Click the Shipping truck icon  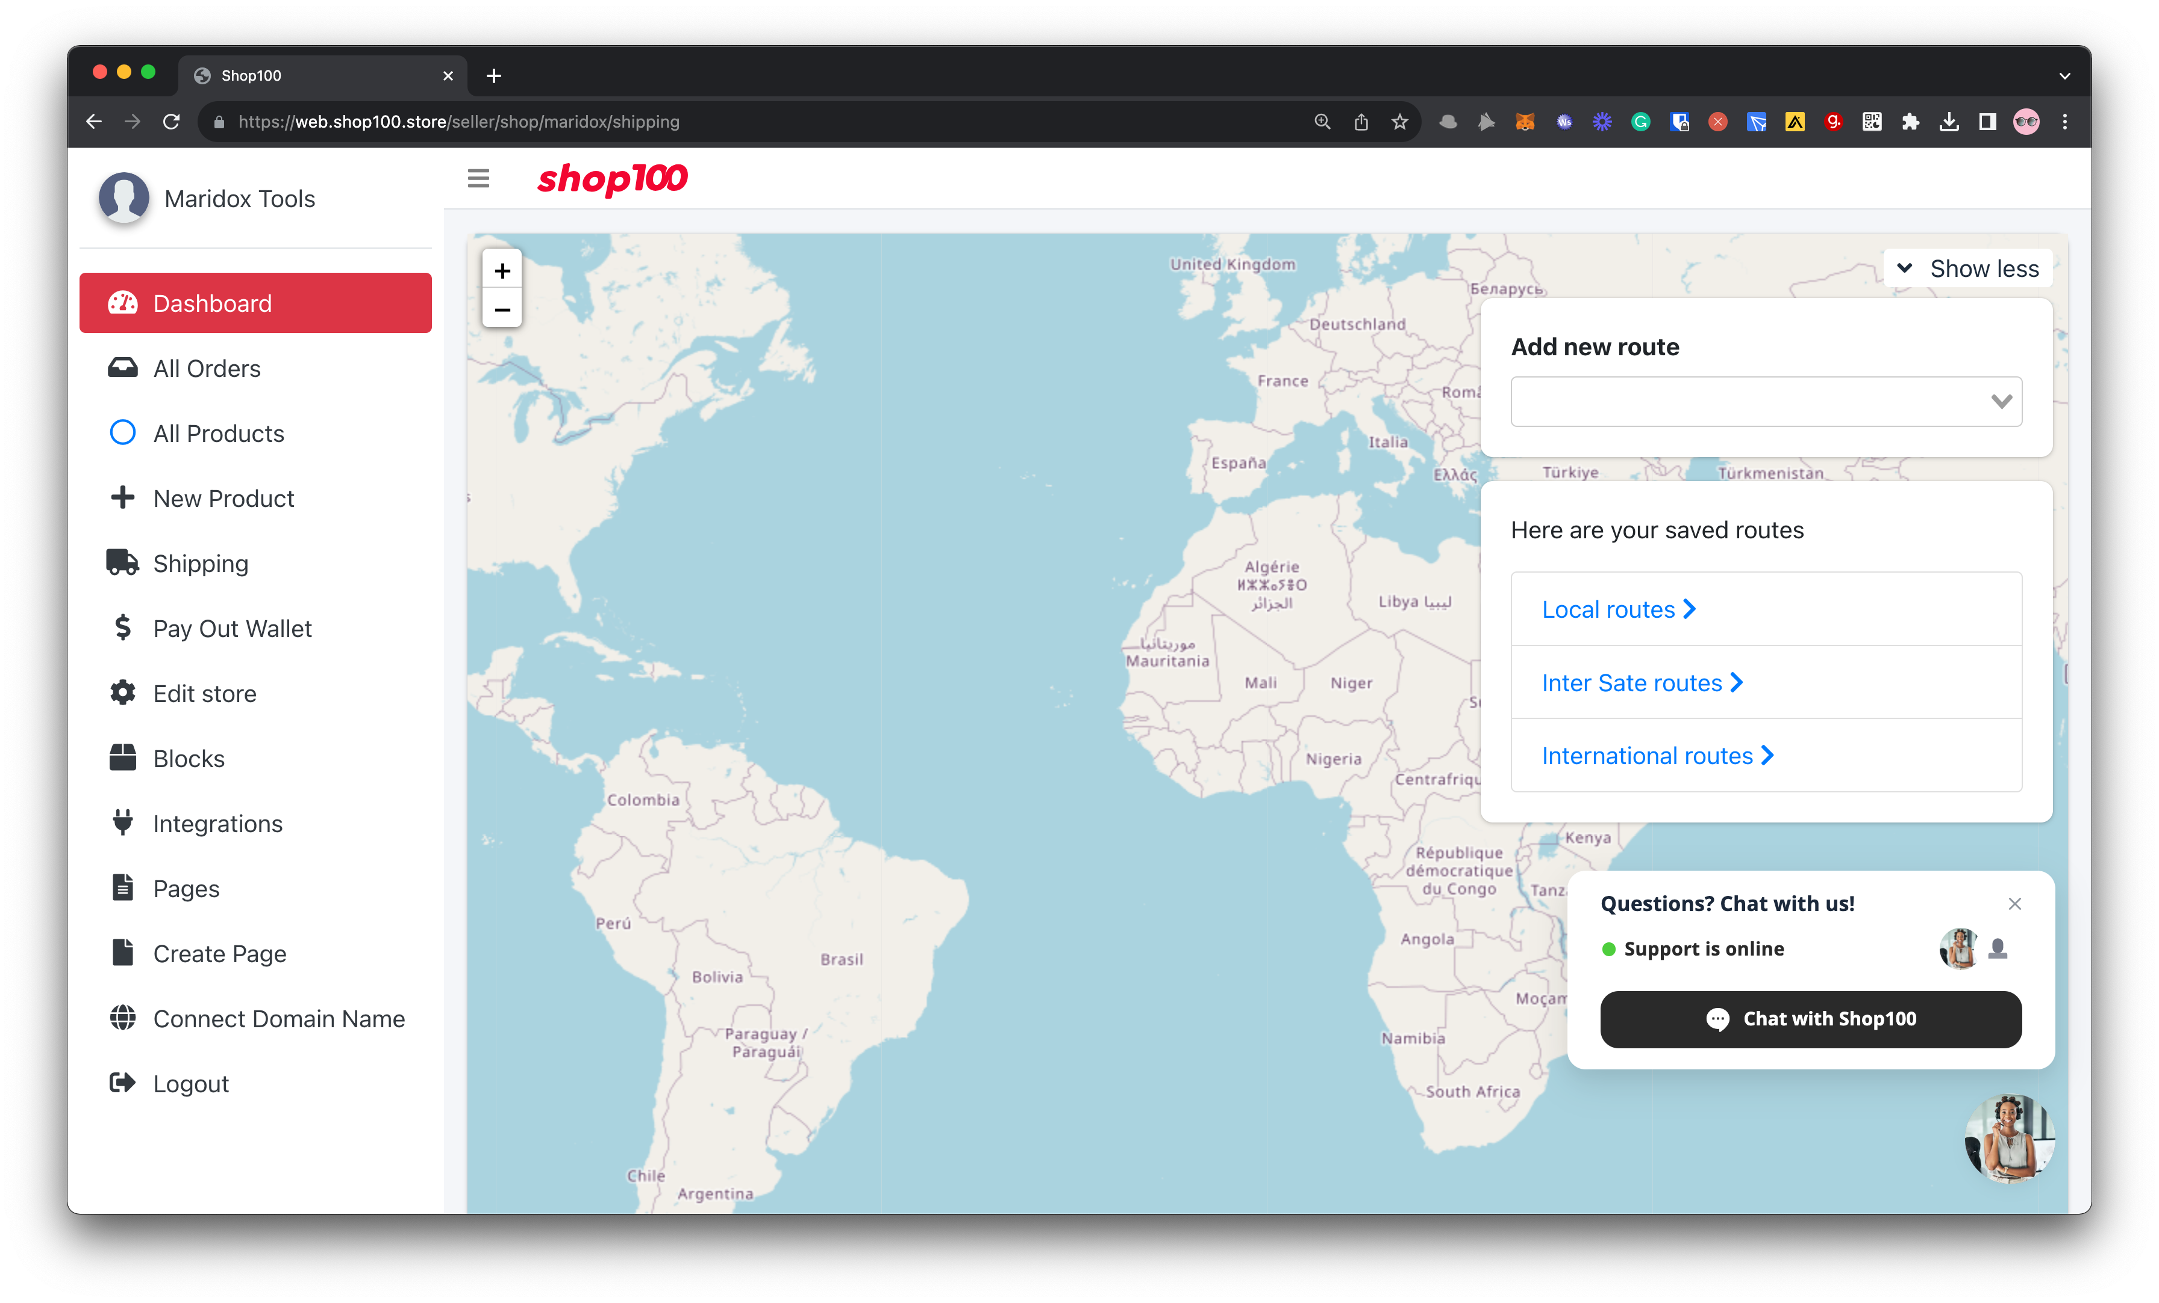123,562
